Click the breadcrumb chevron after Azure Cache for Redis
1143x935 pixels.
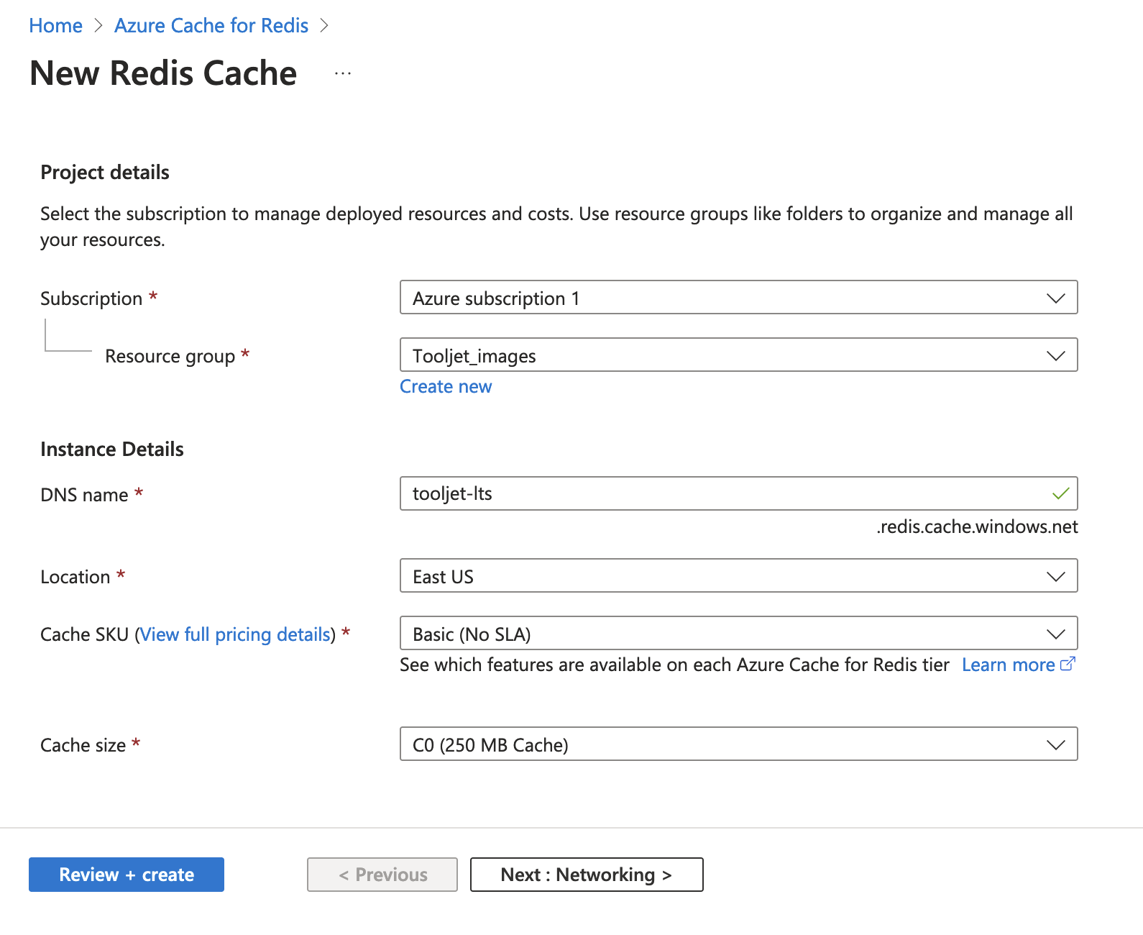(324, 26)
